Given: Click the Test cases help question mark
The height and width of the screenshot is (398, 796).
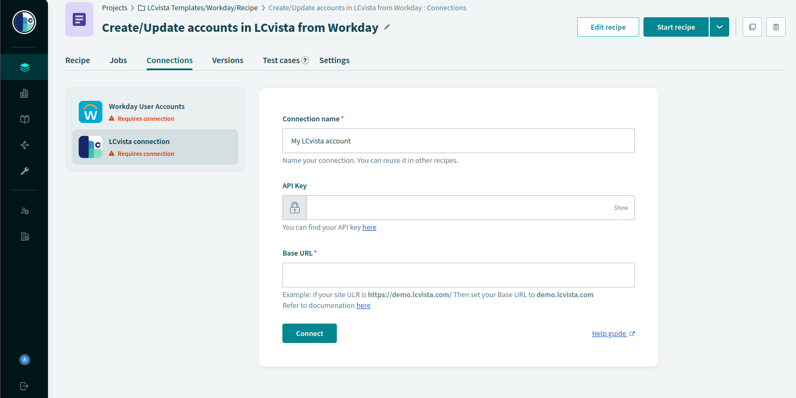Looking at the screenshot, I should [x=305, y=60].
